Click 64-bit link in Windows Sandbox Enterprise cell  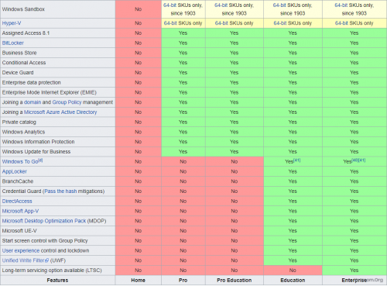pyautogui.click(x=341, y=5)
